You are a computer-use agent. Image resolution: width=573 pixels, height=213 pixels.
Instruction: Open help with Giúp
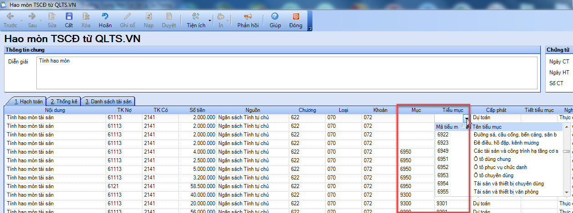275,20
